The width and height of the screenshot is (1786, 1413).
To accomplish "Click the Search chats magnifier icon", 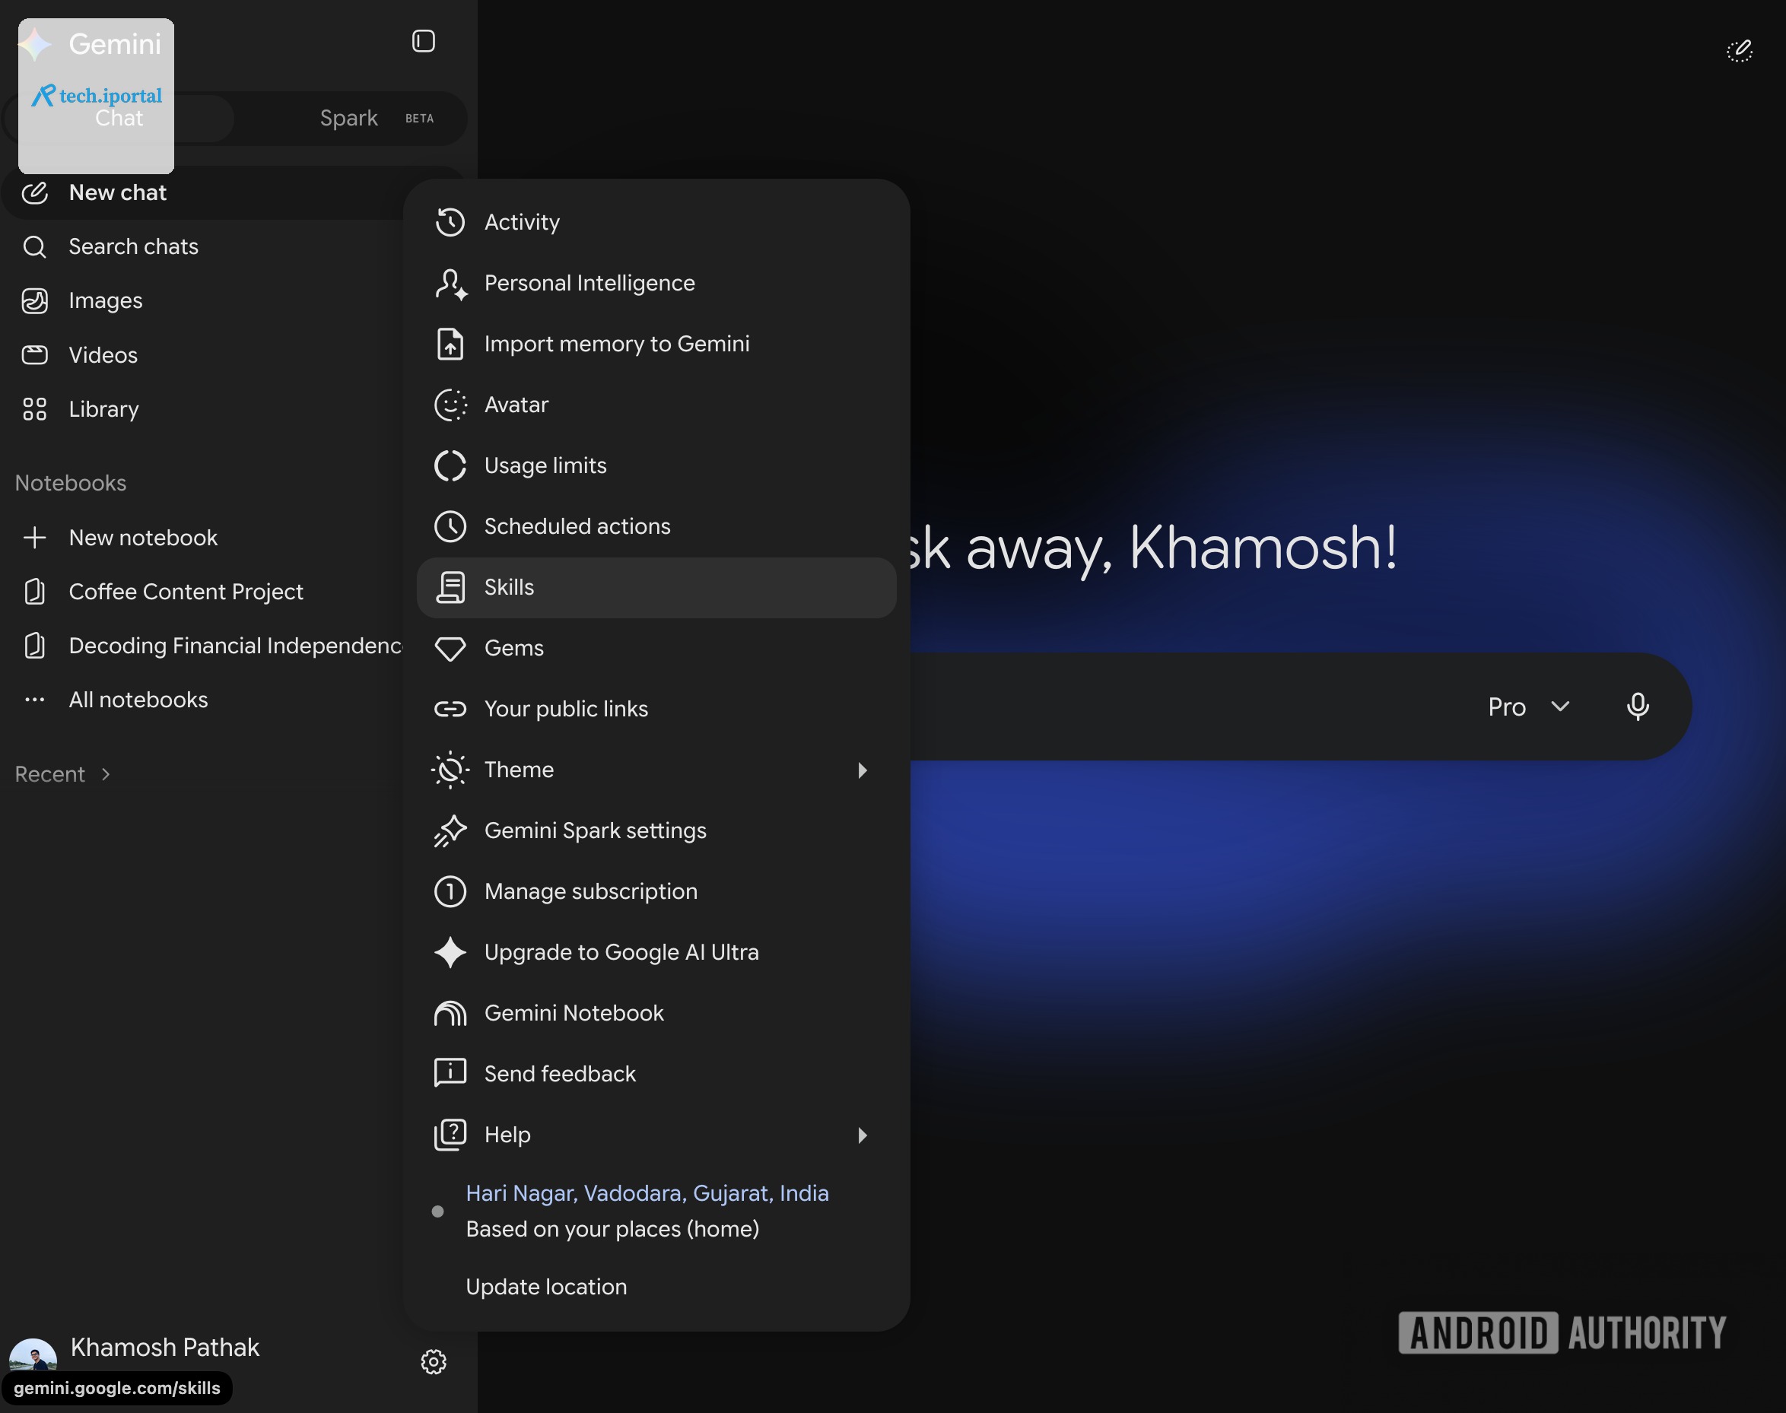I will (35, 246).
